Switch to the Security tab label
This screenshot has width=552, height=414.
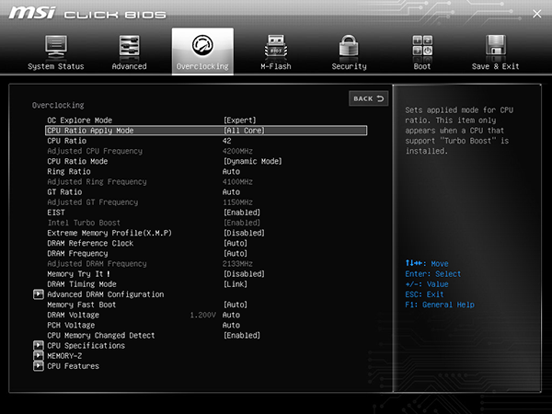pyautogui.click(x=349, y=66)
